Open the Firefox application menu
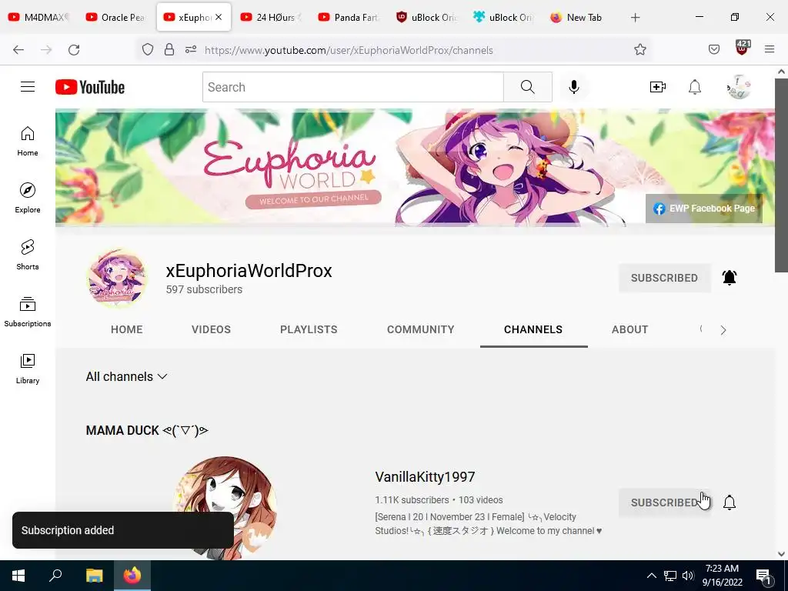This screenshot has width=788, height=591. 770,49
